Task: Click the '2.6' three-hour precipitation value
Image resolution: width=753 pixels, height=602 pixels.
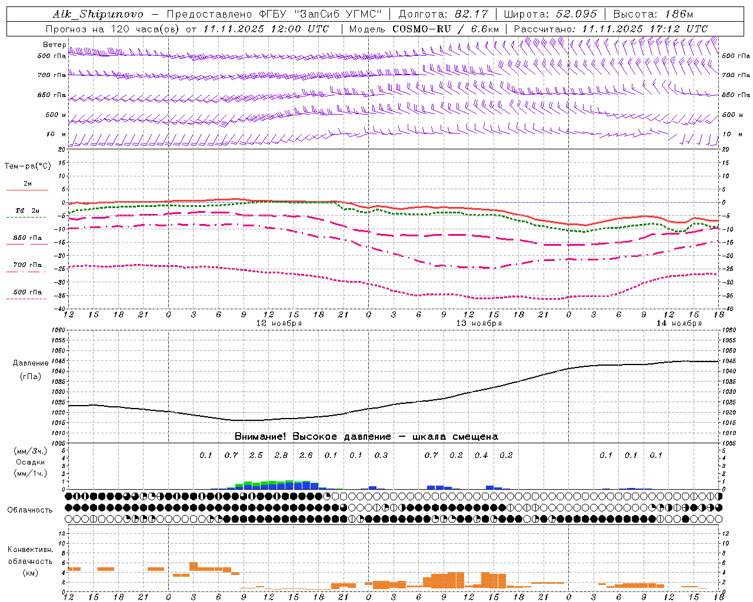Action: point(306,455)
